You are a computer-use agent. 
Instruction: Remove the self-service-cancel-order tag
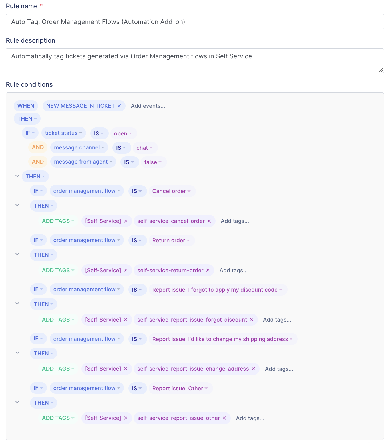coord(209,221)
